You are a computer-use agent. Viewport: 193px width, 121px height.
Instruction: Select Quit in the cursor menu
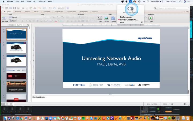122,22
